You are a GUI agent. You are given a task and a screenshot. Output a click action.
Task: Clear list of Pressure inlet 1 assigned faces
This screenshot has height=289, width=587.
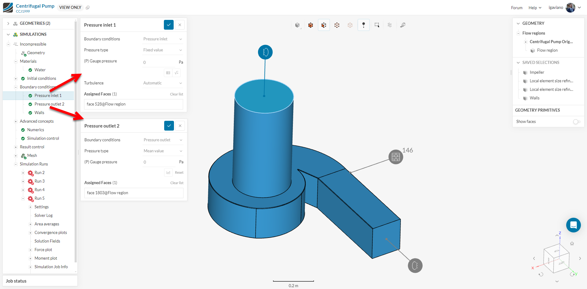pyautogui.click(x=176, y=94)
